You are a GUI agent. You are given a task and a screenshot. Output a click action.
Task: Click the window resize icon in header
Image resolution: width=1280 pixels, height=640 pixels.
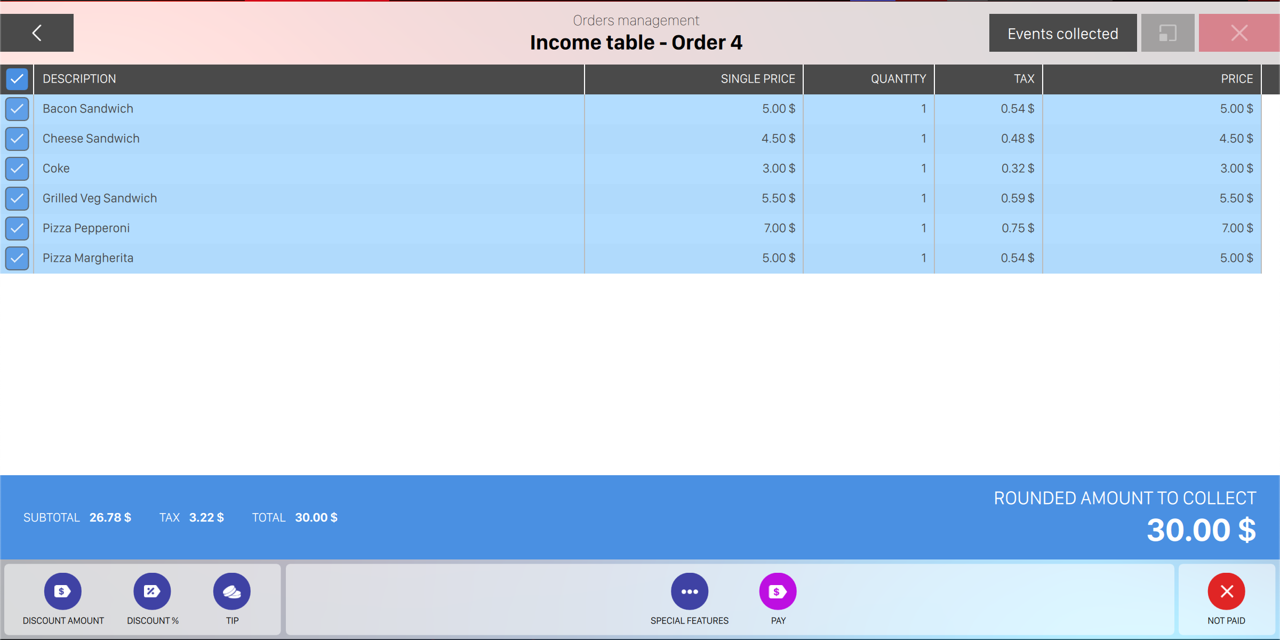click(x=1167, y=33)
